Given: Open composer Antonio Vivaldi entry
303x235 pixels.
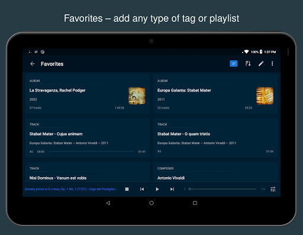Looking at the screenshot, I should tap(215, 172).
